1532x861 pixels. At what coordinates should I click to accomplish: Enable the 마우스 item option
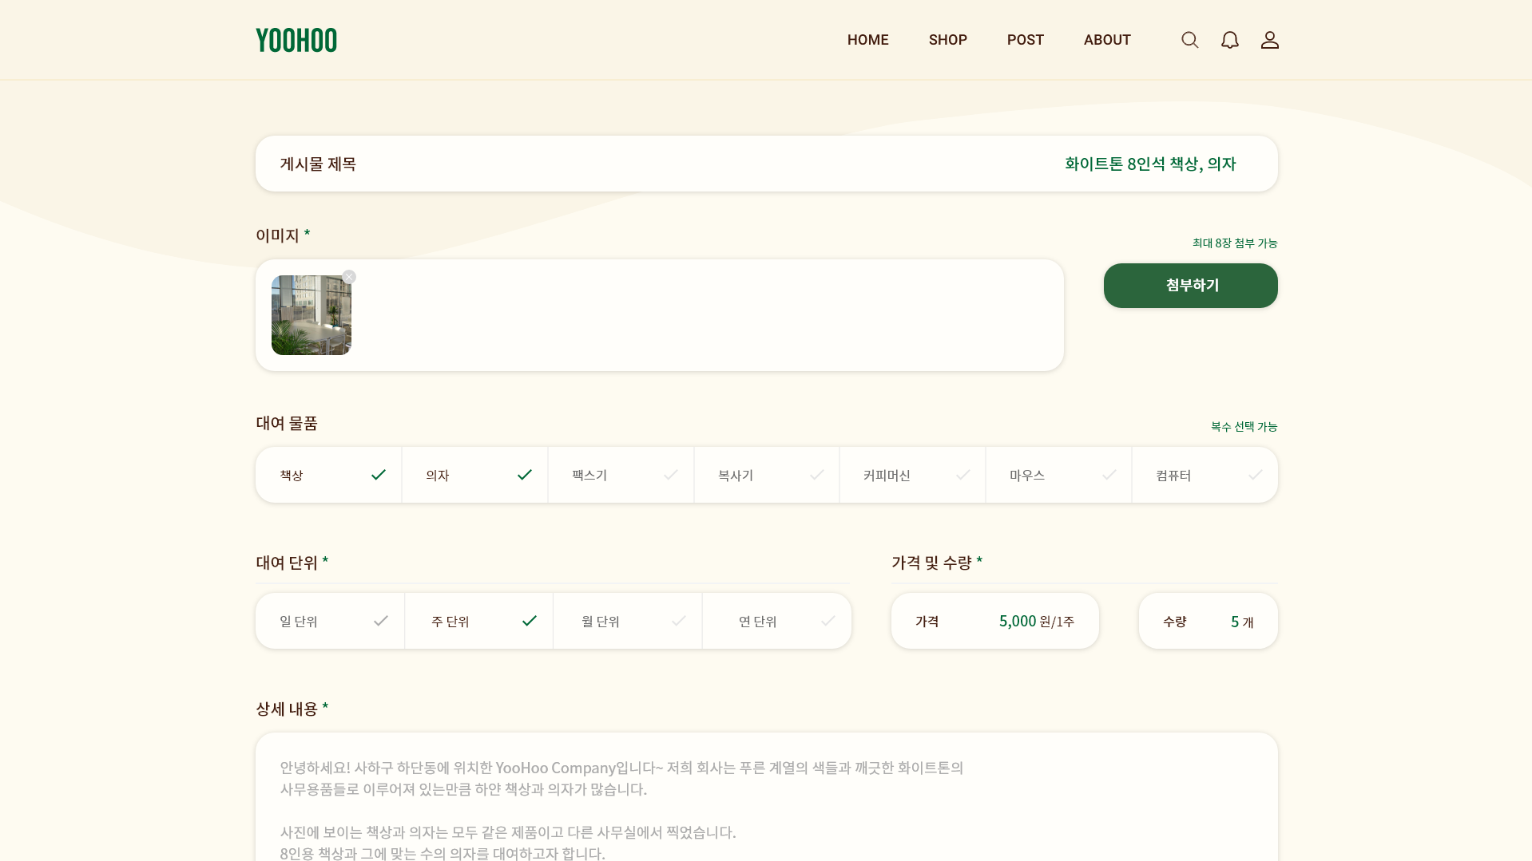[1058, 474]
